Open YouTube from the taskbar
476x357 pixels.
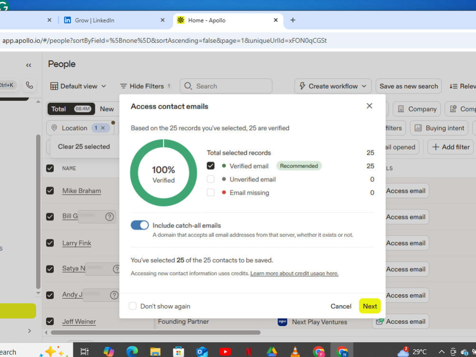(x=225, y=352)
